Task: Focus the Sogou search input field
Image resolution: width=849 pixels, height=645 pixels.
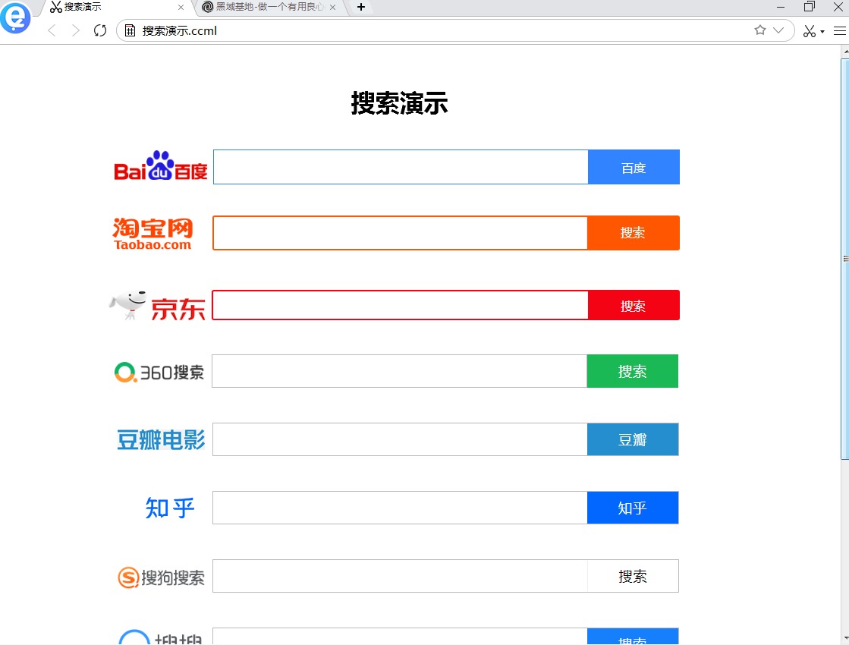Action: point(400,576)
